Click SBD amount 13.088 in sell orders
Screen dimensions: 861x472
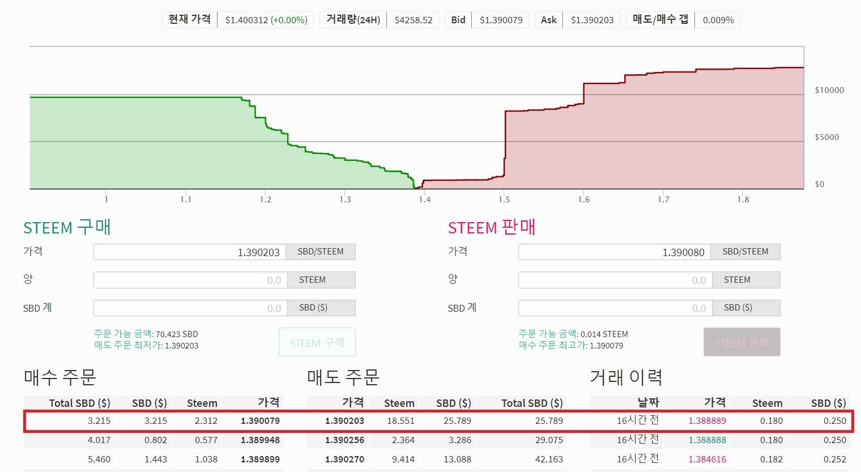point(458,460)
